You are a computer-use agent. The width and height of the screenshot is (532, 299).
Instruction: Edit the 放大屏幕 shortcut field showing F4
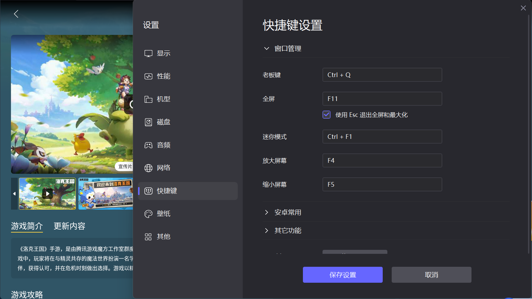coord(382,160)
